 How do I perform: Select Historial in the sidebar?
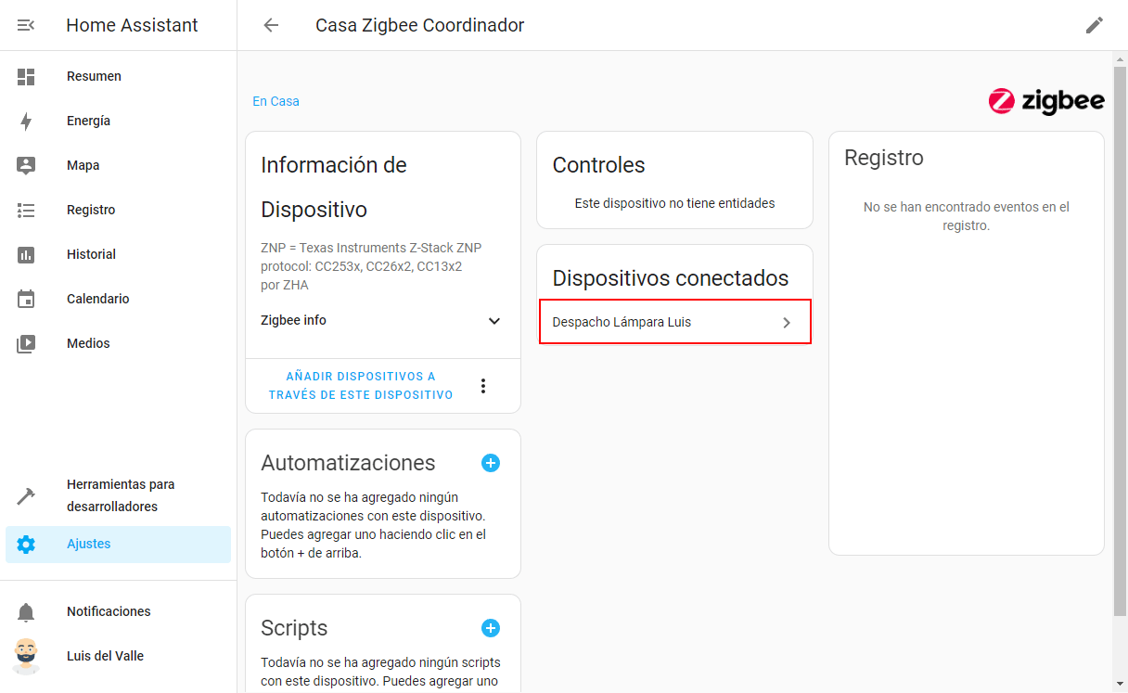91,254
